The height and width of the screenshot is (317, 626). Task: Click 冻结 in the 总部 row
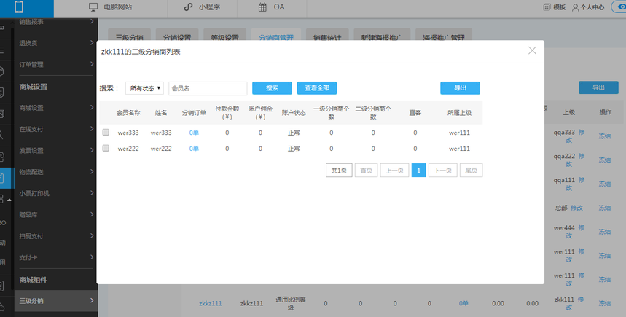[604, 208]
